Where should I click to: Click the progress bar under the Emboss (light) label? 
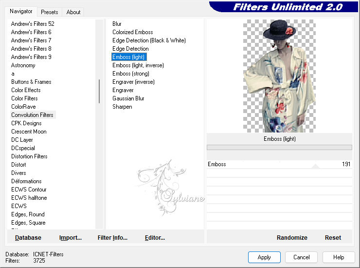click(x=279, y=148)
